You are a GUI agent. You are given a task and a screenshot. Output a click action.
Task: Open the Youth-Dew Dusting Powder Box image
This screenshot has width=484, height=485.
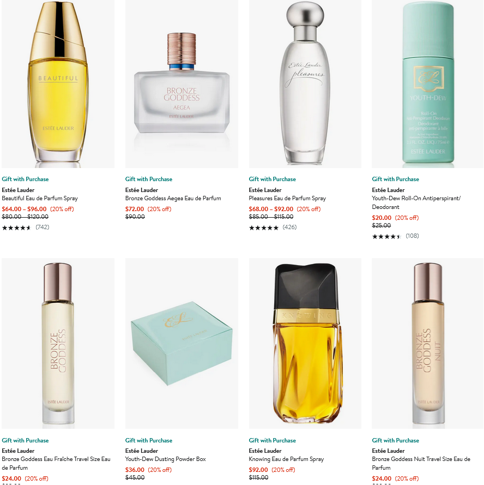pos(181,343)
